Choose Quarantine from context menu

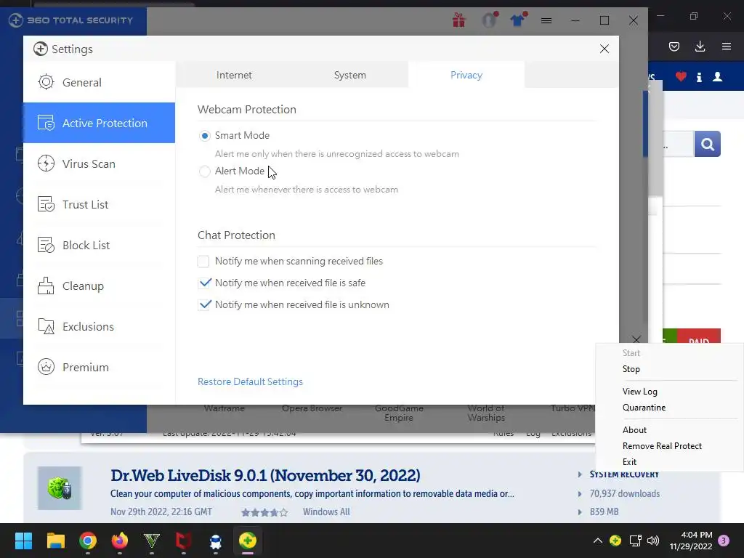pyautogui.click(x=644, y=408)
